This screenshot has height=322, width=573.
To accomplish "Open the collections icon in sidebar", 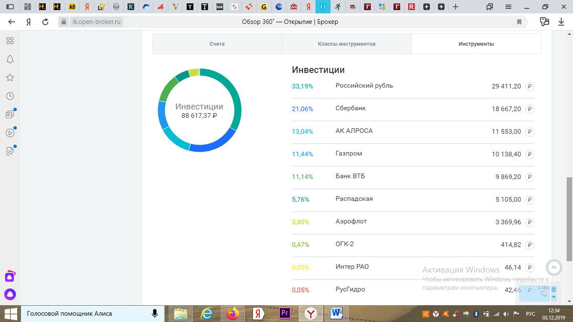I will coord(10,114).
